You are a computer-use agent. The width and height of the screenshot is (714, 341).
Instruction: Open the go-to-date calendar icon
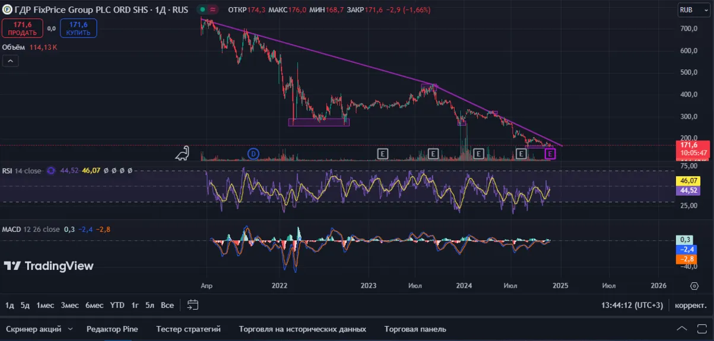(x=192, y=305)
